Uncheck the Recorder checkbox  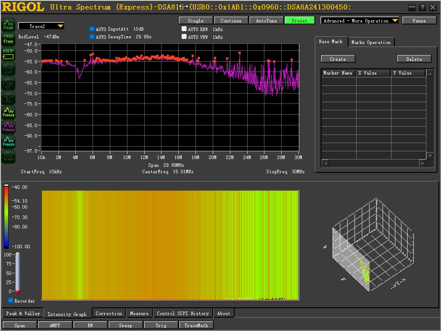pyautogui.click(x=10, y=300)
